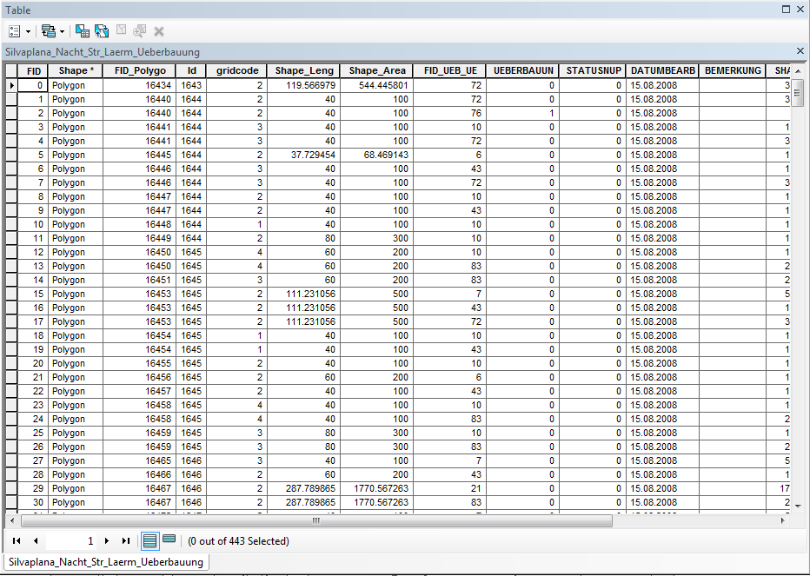Open the Table Options menu icon
This screenshot has height=576, width=810.
16,30
